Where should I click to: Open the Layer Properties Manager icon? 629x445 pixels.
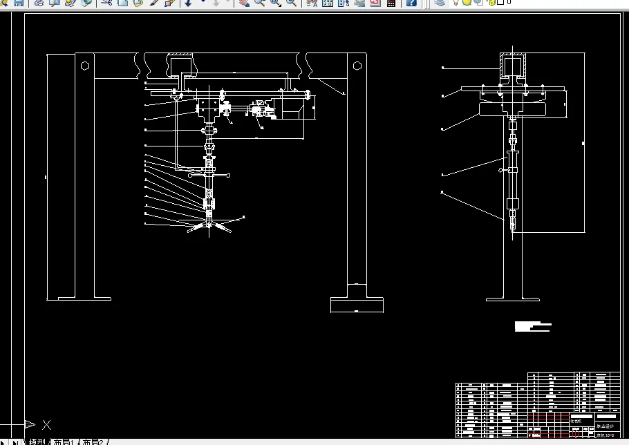(x=440, y=3)
